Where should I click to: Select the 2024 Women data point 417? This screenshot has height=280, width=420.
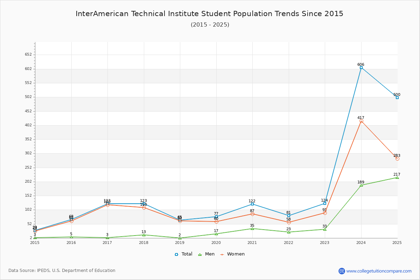click(361, 121)
